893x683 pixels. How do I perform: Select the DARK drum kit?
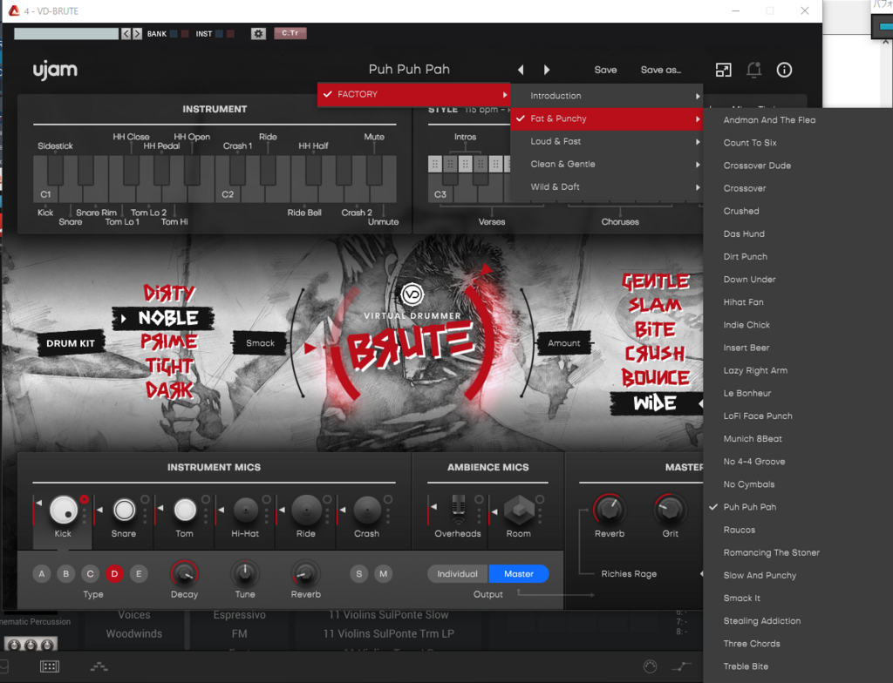169,390
